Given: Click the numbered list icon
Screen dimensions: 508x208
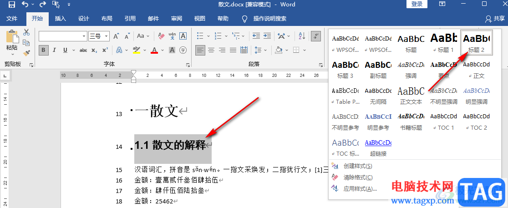Looking at the screenshot, I should [218, 36].
